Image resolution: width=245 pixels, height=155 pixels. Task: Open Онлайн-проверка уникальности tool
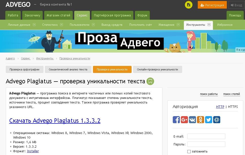158,69
